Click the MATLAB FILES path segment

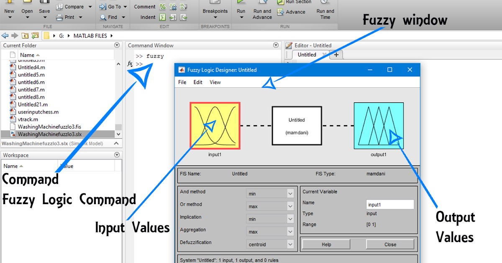(x=90, y=36)
